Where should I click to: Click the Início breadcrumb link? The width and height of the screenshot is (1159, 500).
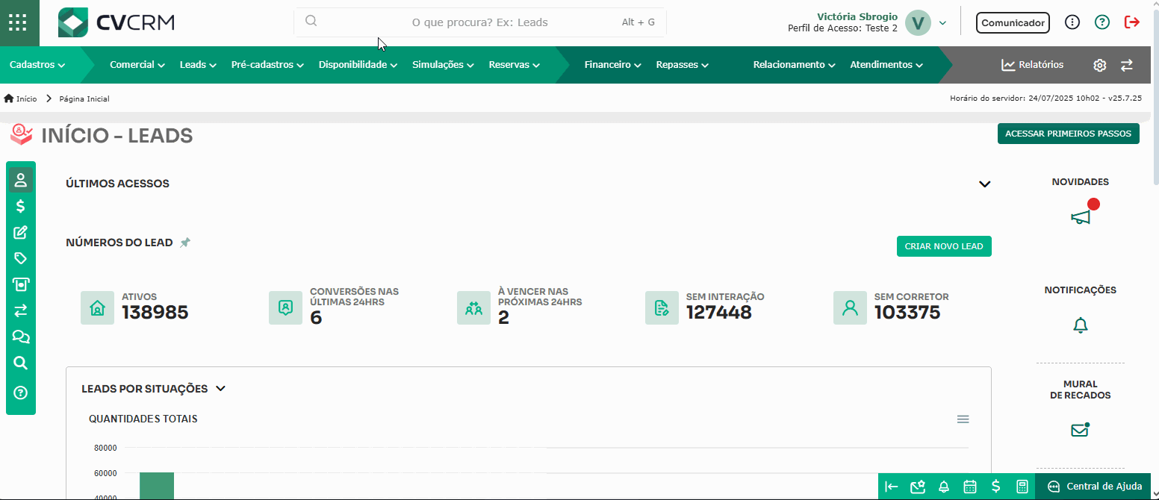coord(26,99)
